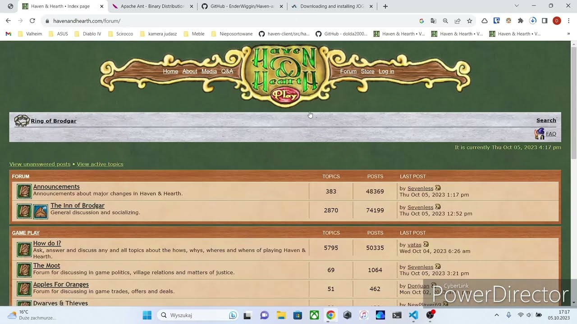
Task: Open Donjuan's user profile link
Action: coord(418,286)
